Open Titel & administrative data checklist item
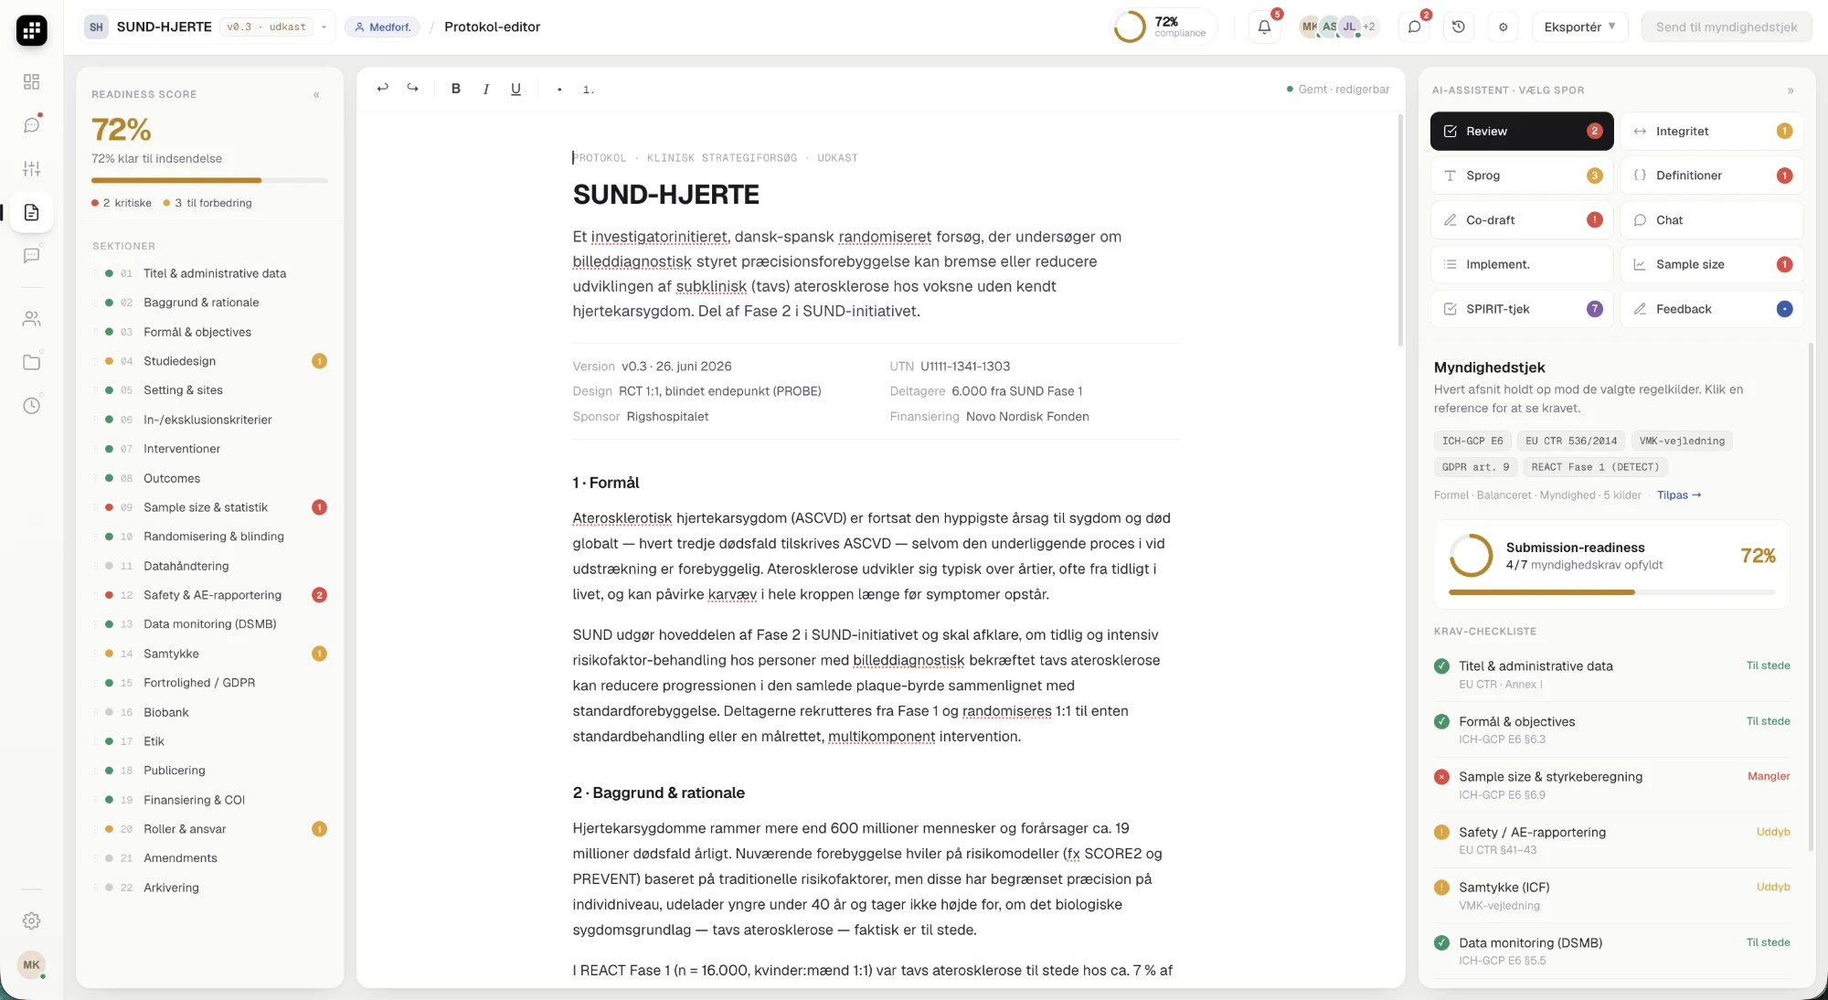1828x1000 pixels. point(1611,674)
